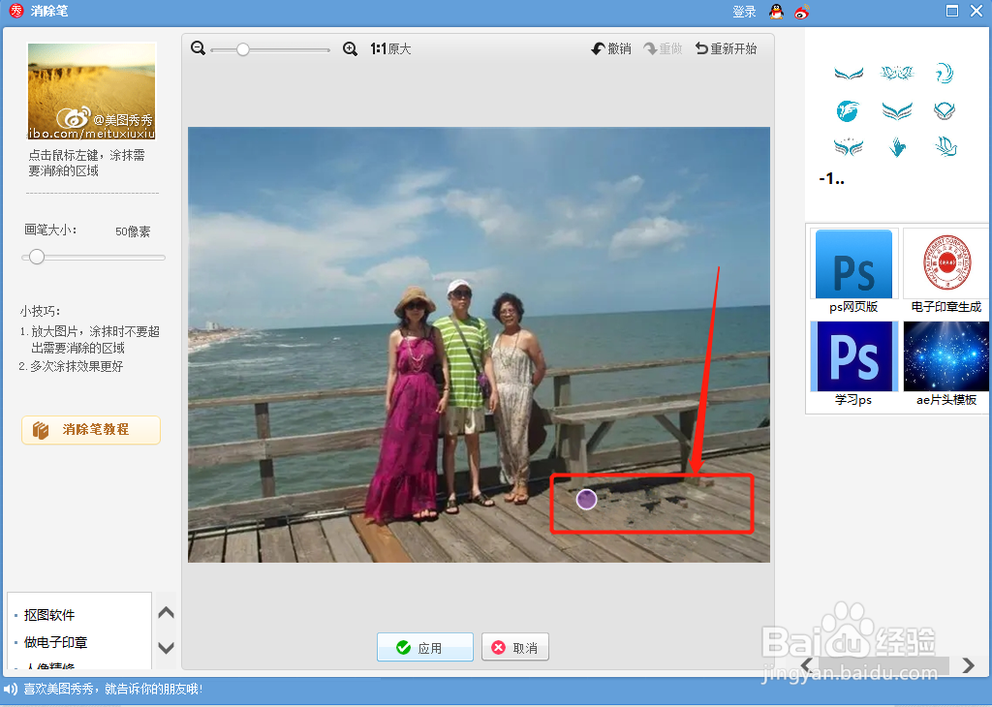Click the zoom out magnifier icon
This screenshot has height=707, width=992.
198,48
